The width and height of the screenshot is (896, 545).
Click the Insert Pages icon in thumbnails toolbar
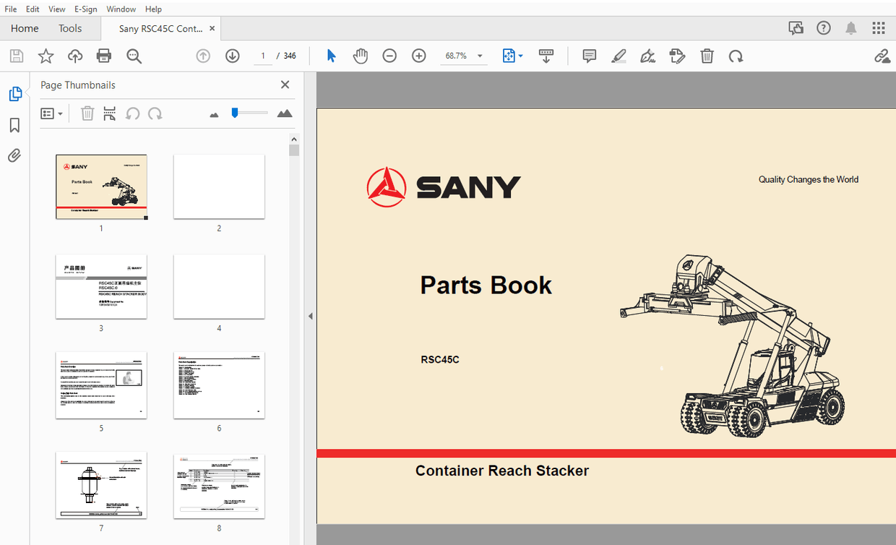pos(110,113)
